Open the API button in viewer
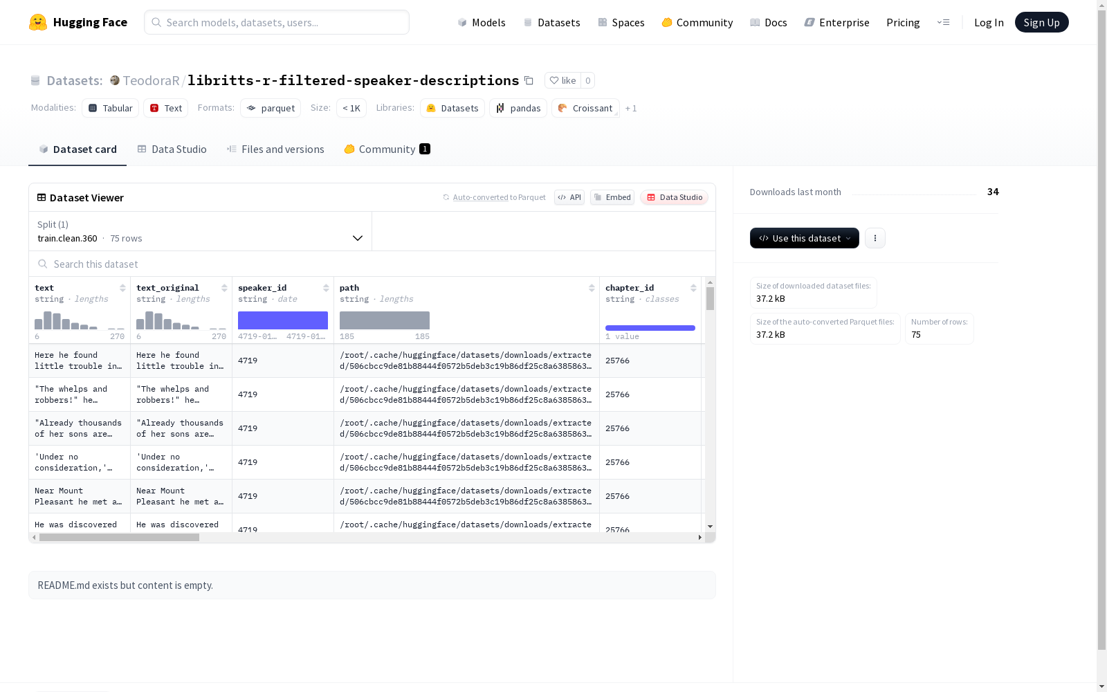1107x692 pixels. 569,197
